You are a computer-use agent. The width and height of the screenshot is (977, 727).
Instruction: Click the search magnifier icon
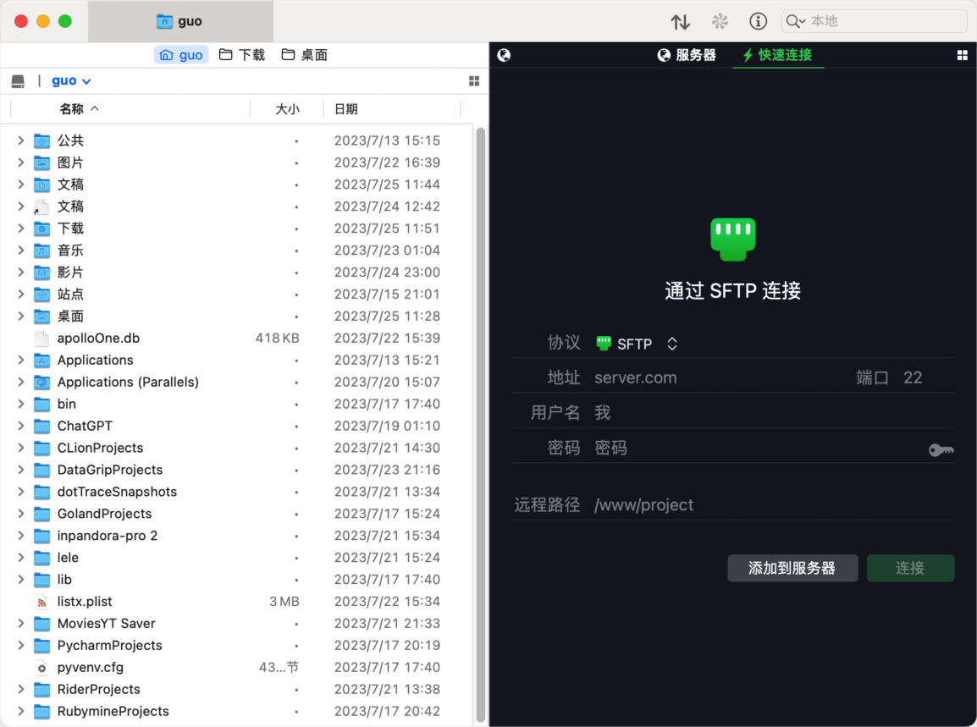(794, 21)
